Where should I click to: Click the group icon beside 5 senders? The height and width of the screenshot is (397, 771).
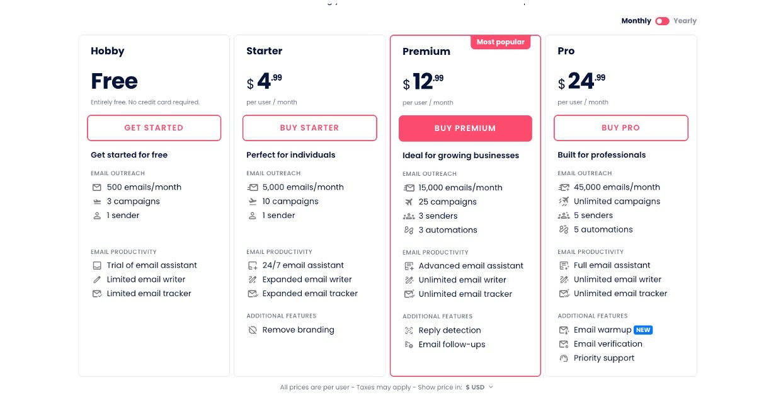point(564,216)
